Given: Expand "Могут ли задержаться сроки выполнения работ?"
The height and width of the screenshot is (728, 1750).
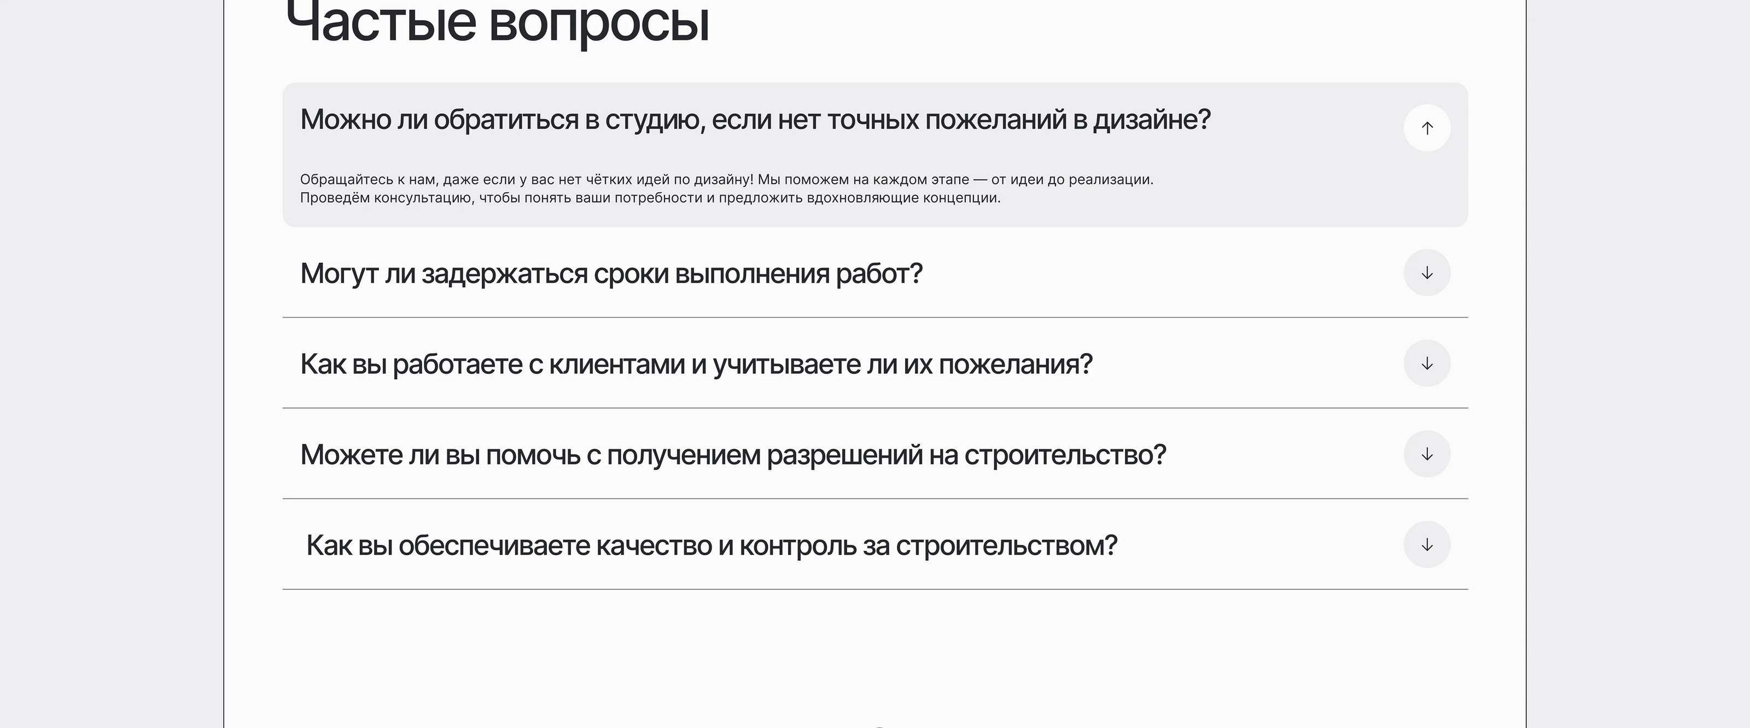Looking at the screenshot, I should [611, 274].
